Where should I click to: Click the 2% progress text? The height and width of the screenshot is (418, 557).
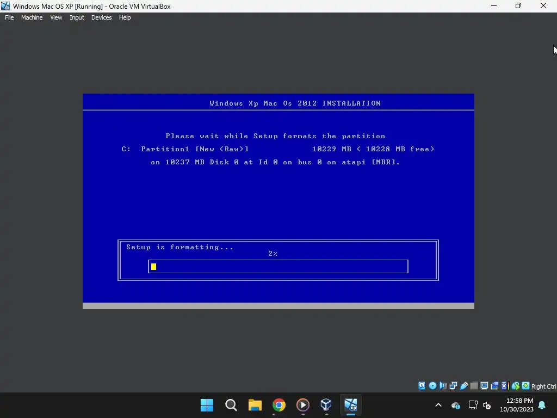(273, 254)
